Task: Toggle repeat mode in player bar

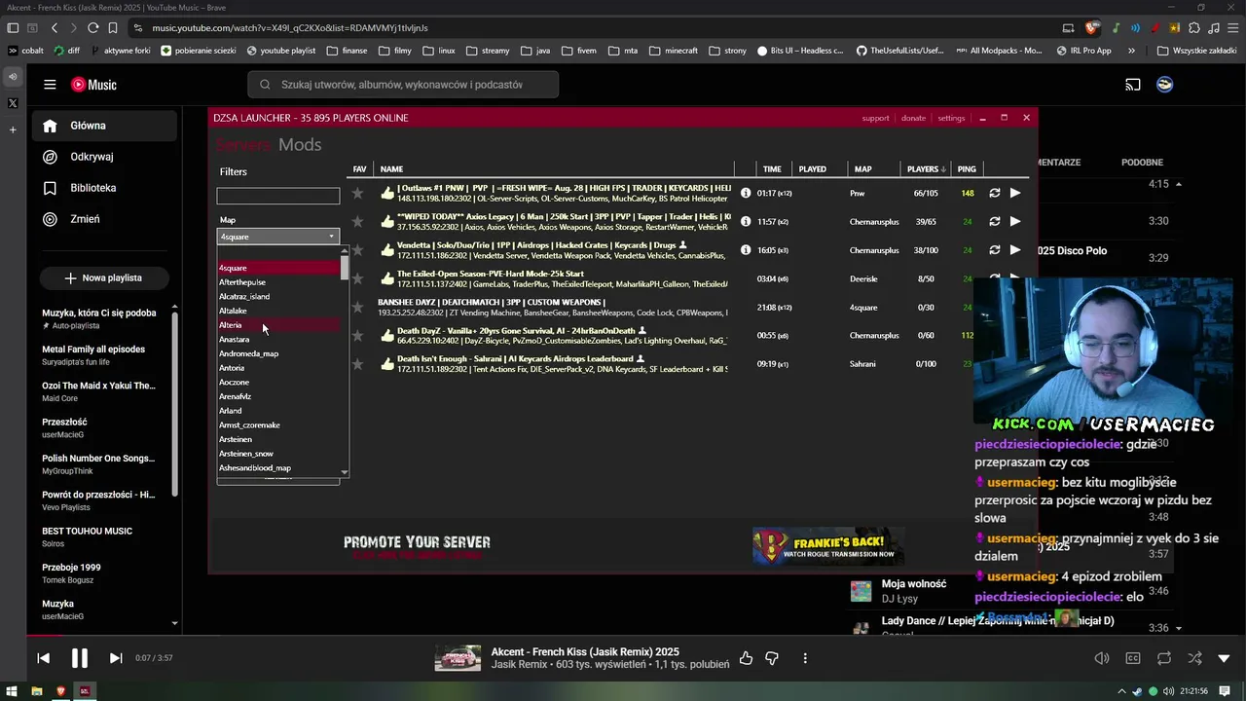Action: pos(1164,658)
